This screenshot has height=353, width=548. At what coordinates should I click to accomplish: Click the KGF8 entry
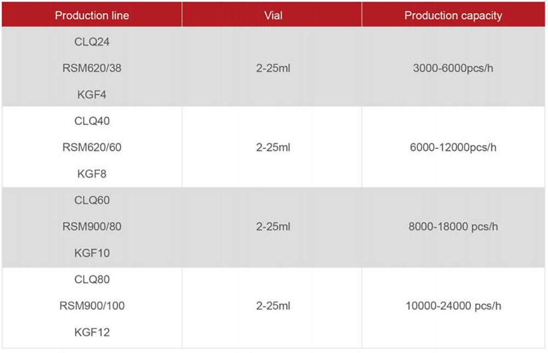point(92,174)
